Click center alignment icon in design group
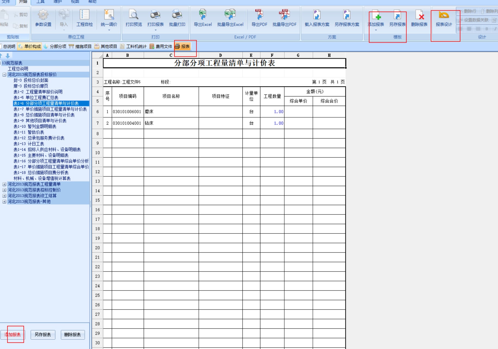Image resolution: width=498 pixels, height=349 pixels. (469, 29)
